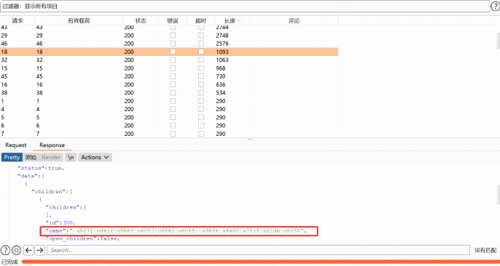
Task: Go to previous search match arrow
Action: [28, 251]
